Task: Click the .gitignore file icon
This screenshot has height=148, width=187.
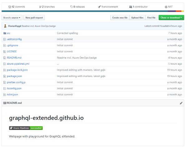Action: coord(5,45)
